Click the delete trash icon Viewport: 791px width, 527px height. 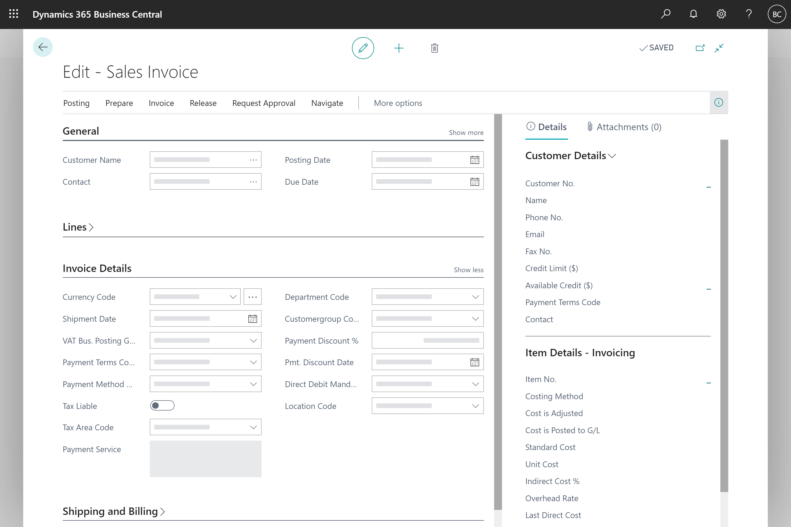[x=434, y=48]
